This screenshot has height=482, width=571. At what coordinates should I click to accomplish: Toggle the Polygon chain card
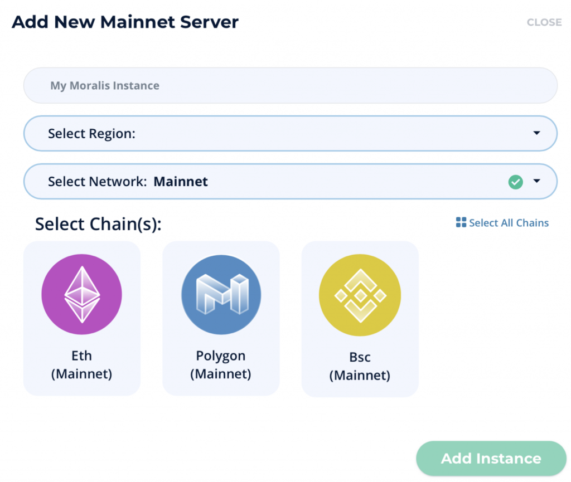(x=221, y=318)
